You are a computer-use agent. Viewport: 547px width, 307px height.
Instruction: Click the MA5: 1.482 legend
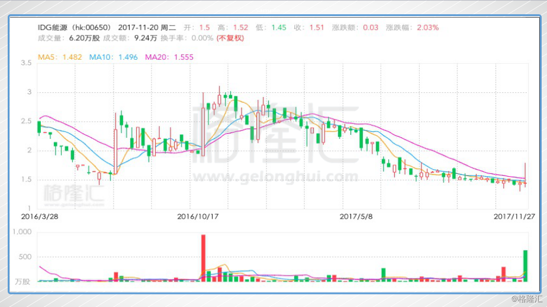point(60,57)
